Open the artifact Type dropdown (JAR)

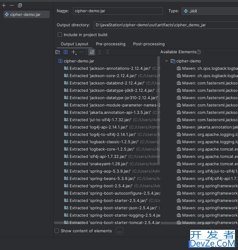(210, 11)
